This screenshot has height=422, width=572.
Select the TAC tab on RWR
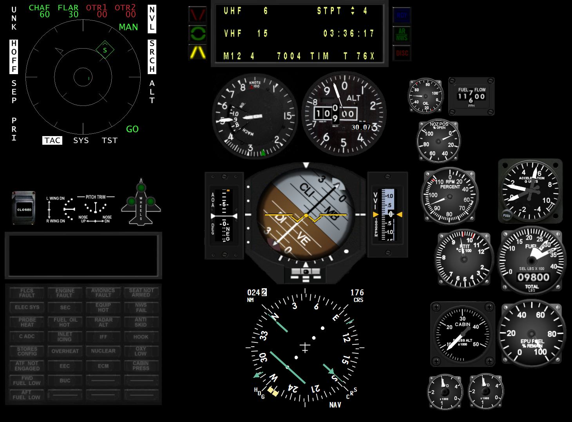[52, 140]
